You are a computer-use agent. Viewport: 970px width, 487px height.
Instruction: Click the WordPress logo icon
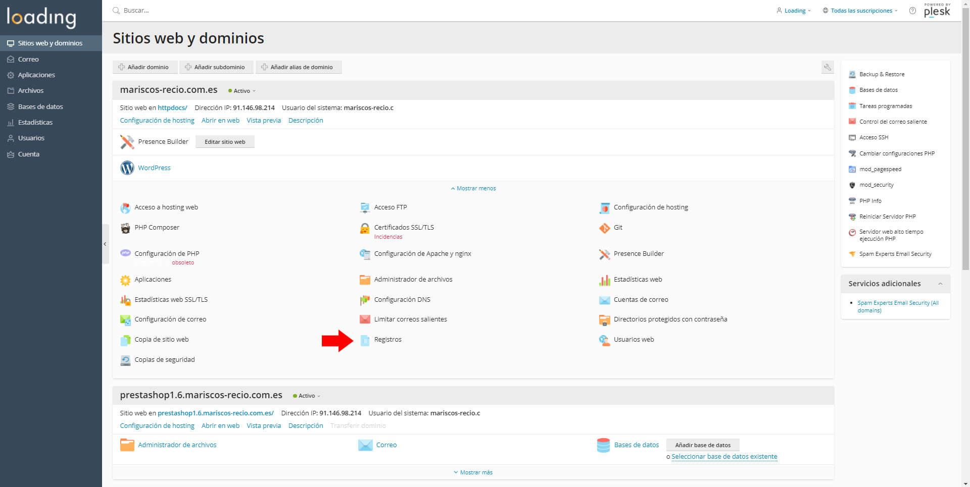[x=127, y=168]
